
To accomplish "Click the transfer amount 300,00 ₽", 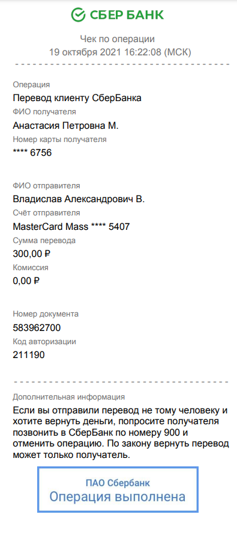I will click(x=31, y=254).
